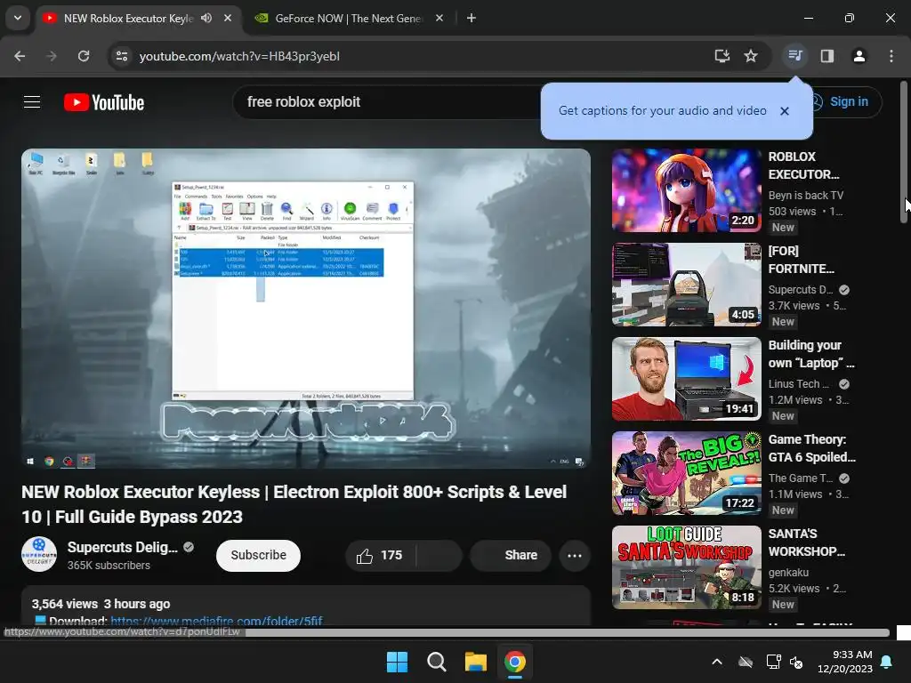The width and height of the screenshot is (911, 683).
Task: Like the video with thumbs-up 175
Action: coord(381,556)
